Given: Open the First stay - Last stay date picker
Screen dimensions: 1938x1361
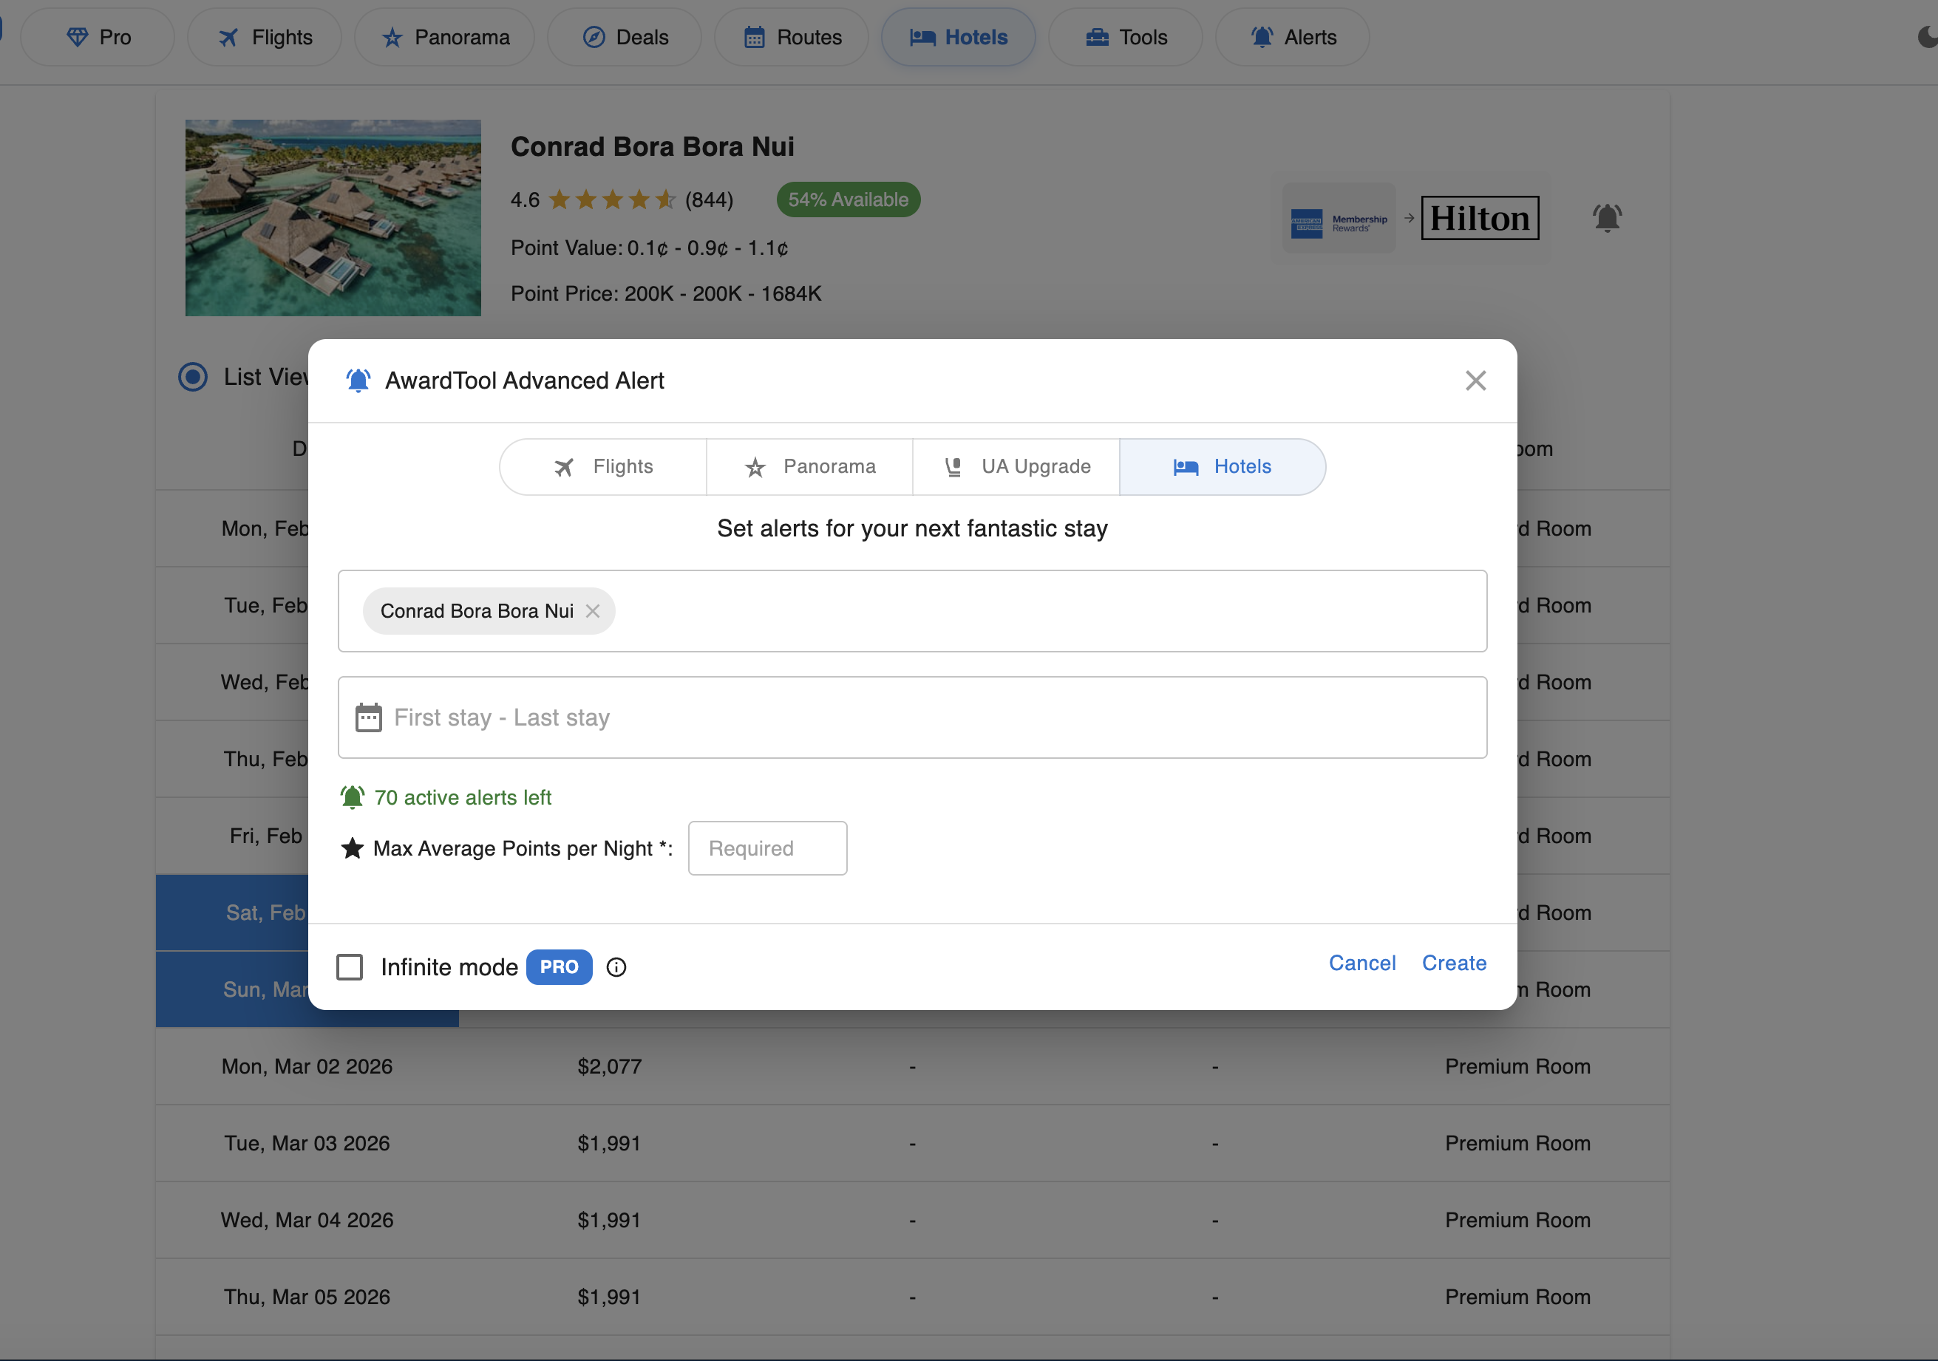Looking at the screenshot, I should tap(912, 717).
